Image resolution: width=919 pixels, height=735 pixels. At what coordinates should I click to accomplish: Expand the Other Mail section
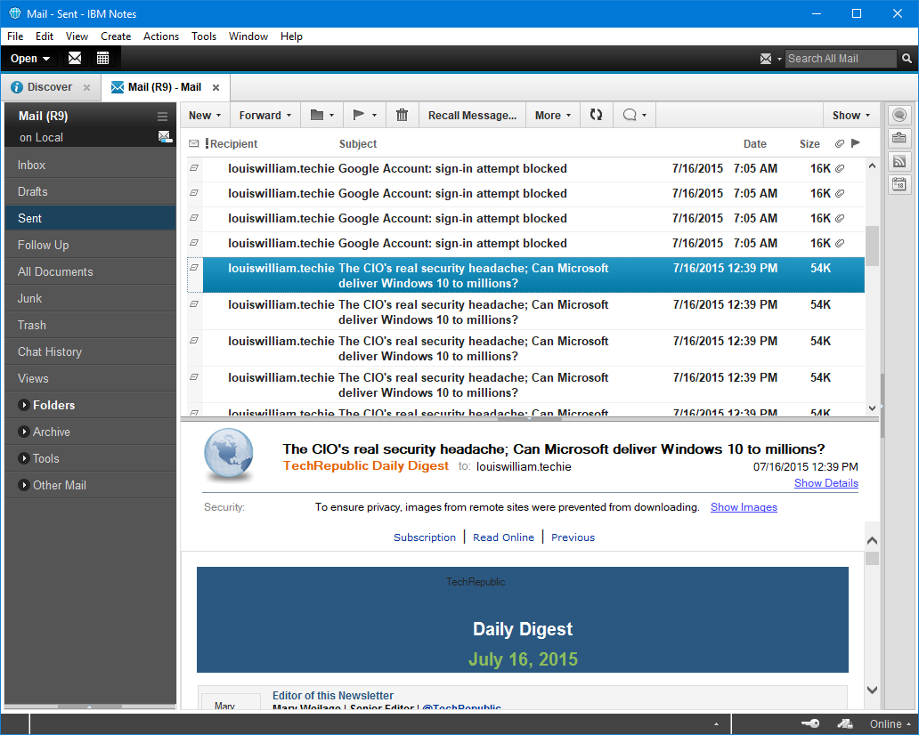[x=24, y=485]
